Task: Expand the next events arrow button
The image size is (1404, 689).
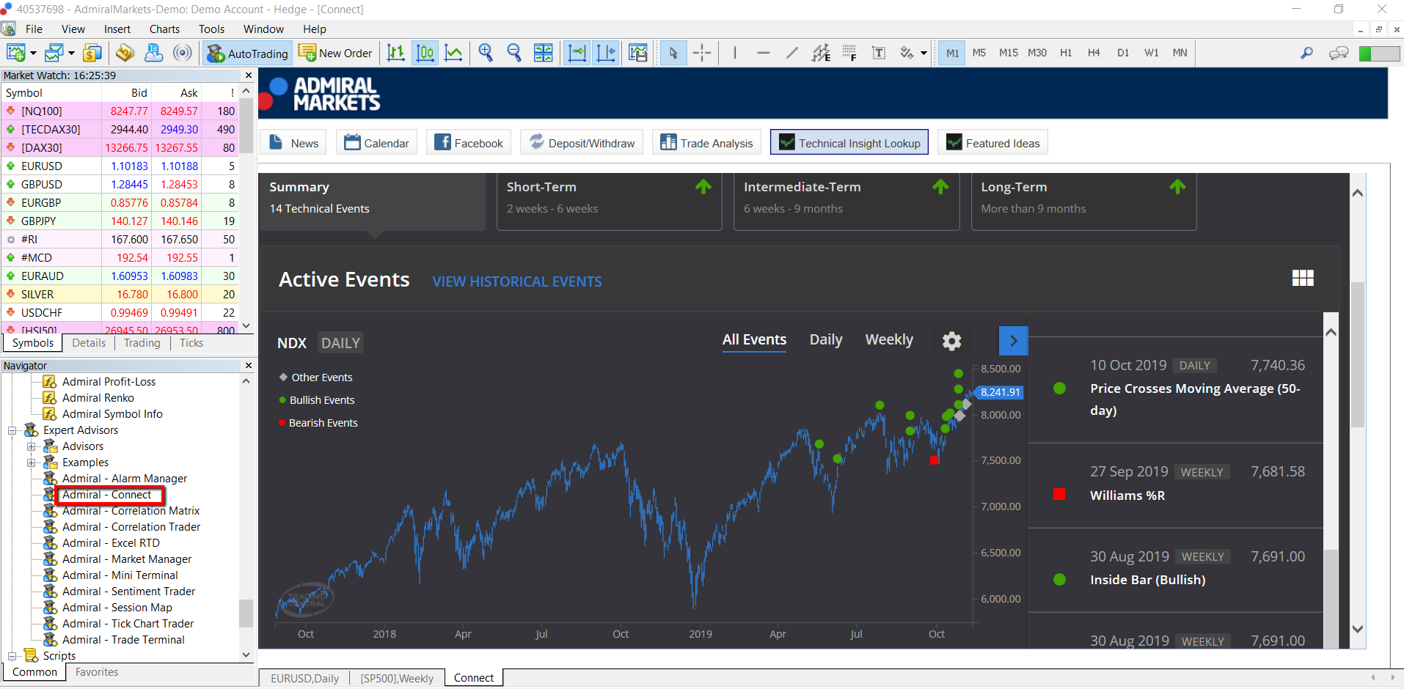Action: pyautogui.click(x=1013, y=341)
